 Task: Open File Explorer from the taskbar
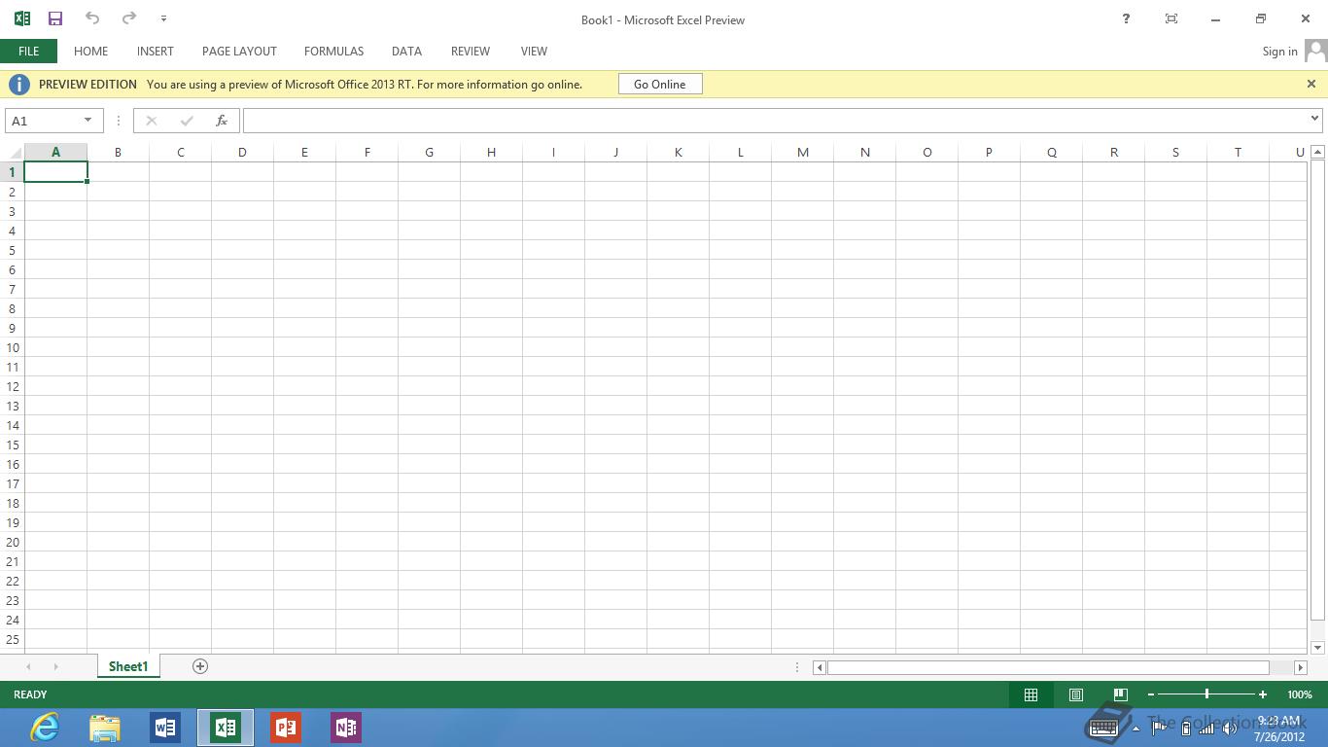coord(105,728)
